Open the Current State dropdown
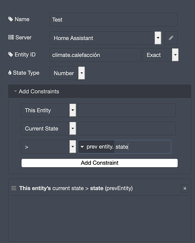 click(48, 128)
